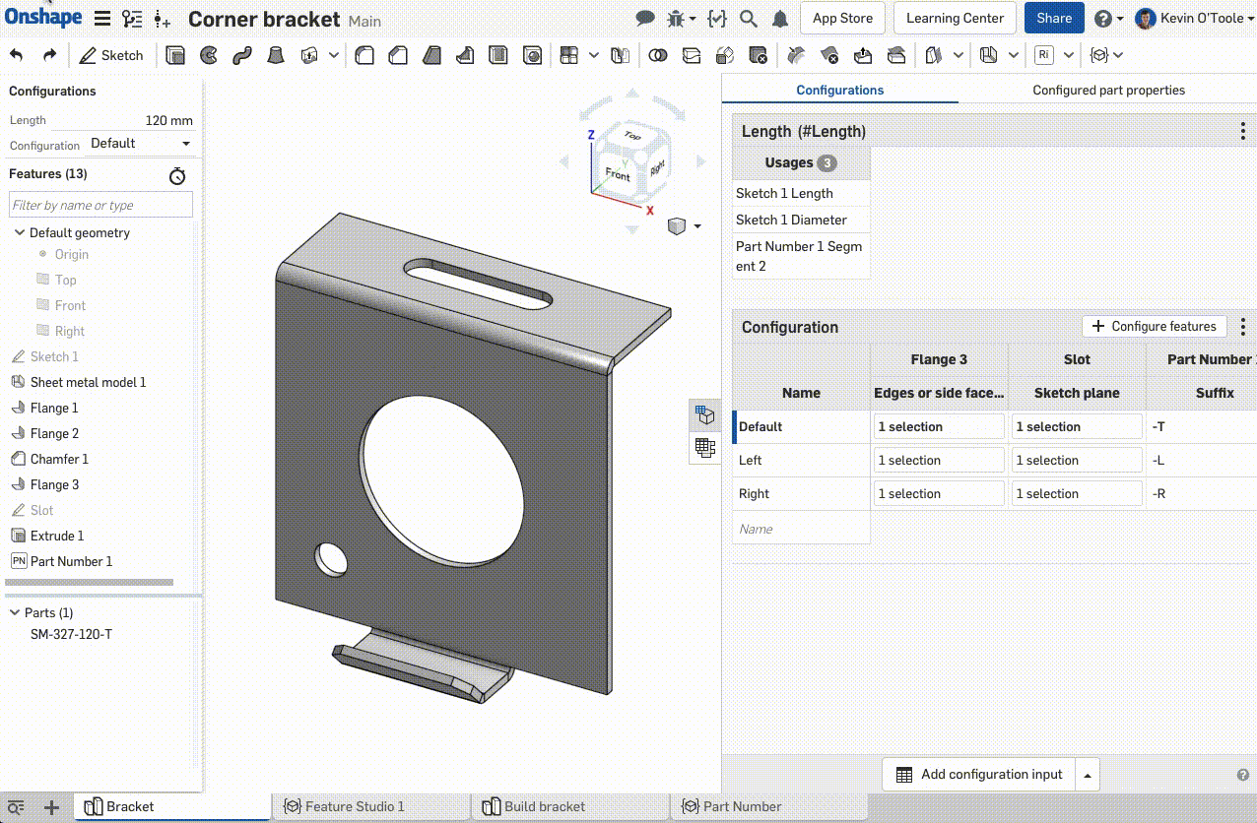
Task: Select the Hole tool
Action: (x=532, y=55)
